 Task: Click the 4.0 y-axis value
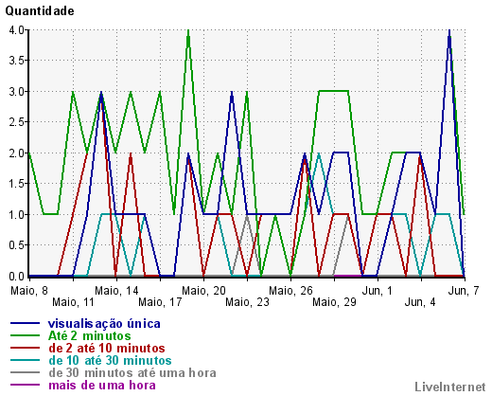(x=17, y=30)
